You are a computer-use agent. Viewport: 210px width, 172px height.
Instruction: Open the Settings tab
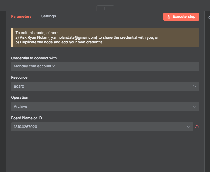click(48, 16)
